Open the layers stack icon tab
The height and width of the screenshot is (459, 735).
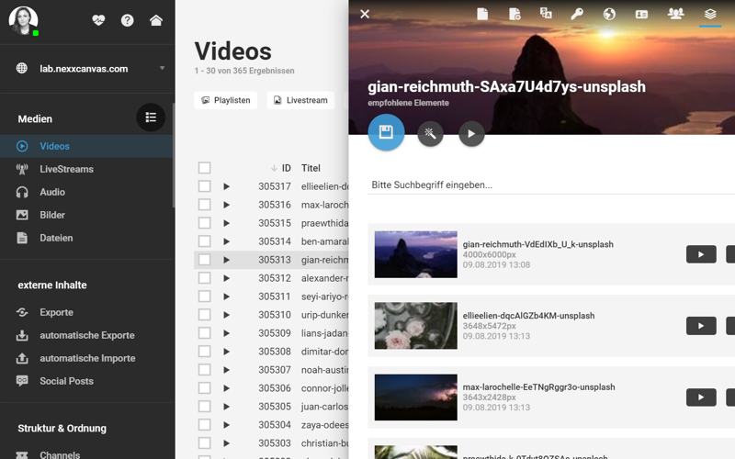tap(710, 14)
